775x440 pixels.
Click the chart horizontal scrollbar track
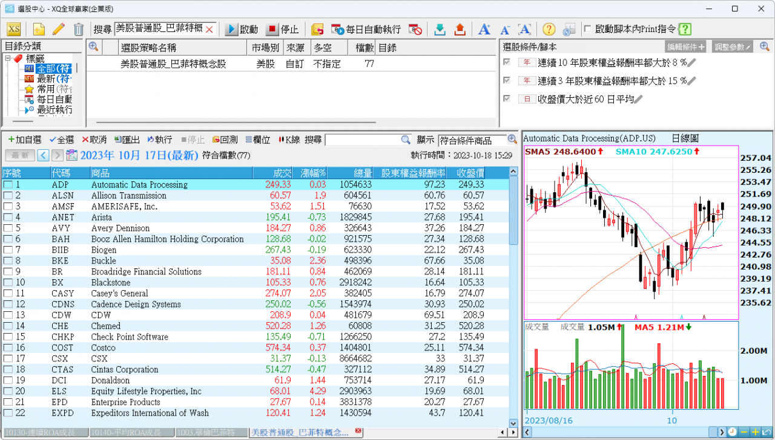(x=624, y=432)
